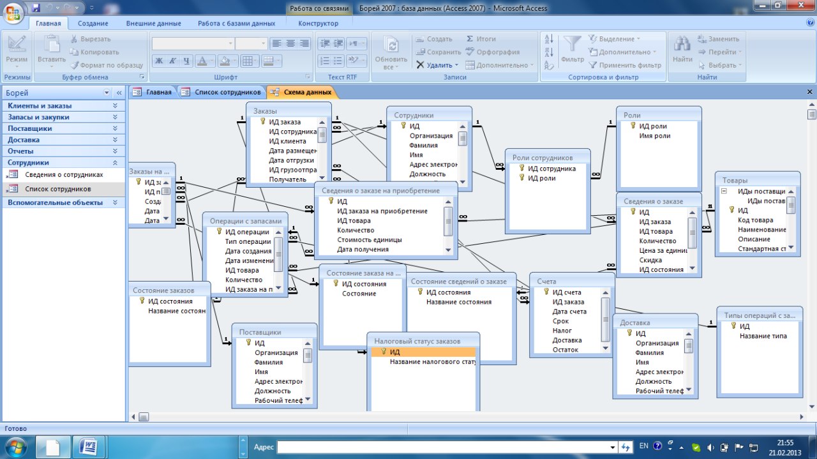Click the Вставить clipboard icon
The width and height of the screenshot is (817, 459).
[52, 45]
